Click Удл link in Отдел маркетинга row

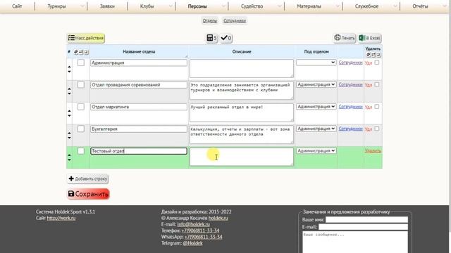368,107
